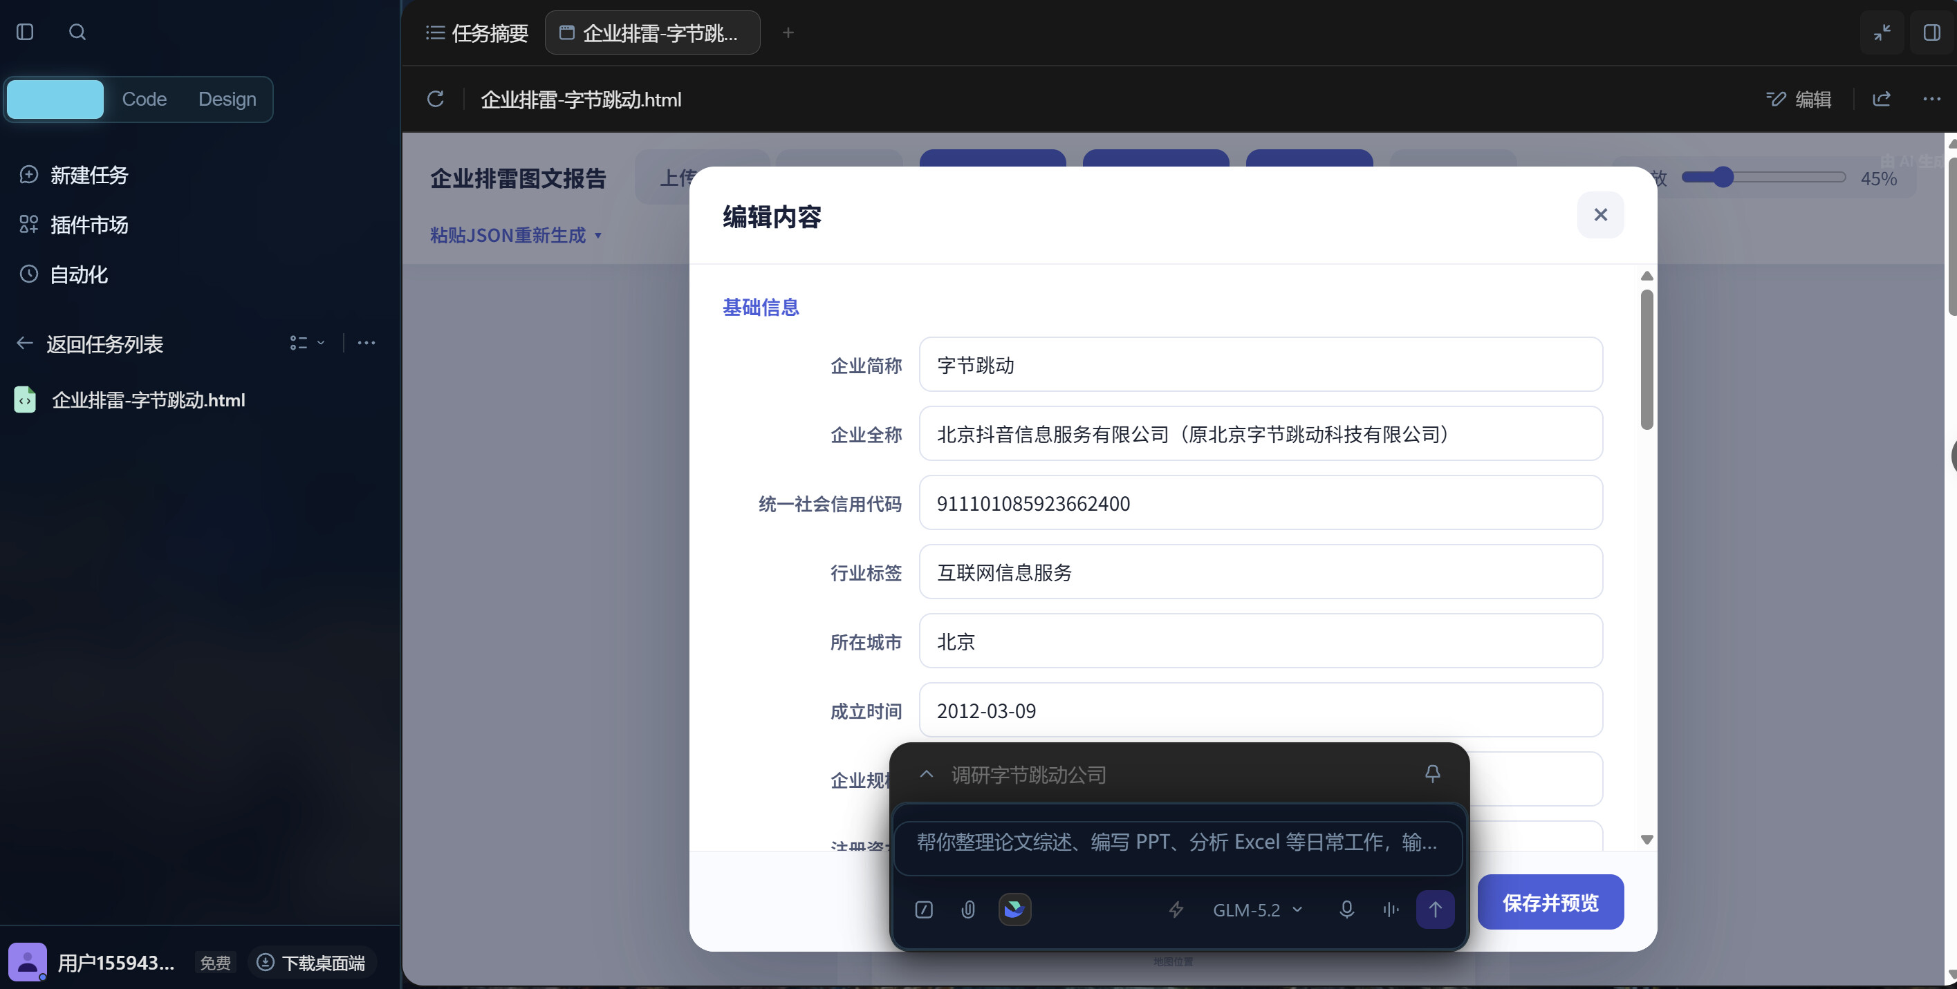Expand the 粘贴JSON重新生成 dropdown

(x=517, y=235)
